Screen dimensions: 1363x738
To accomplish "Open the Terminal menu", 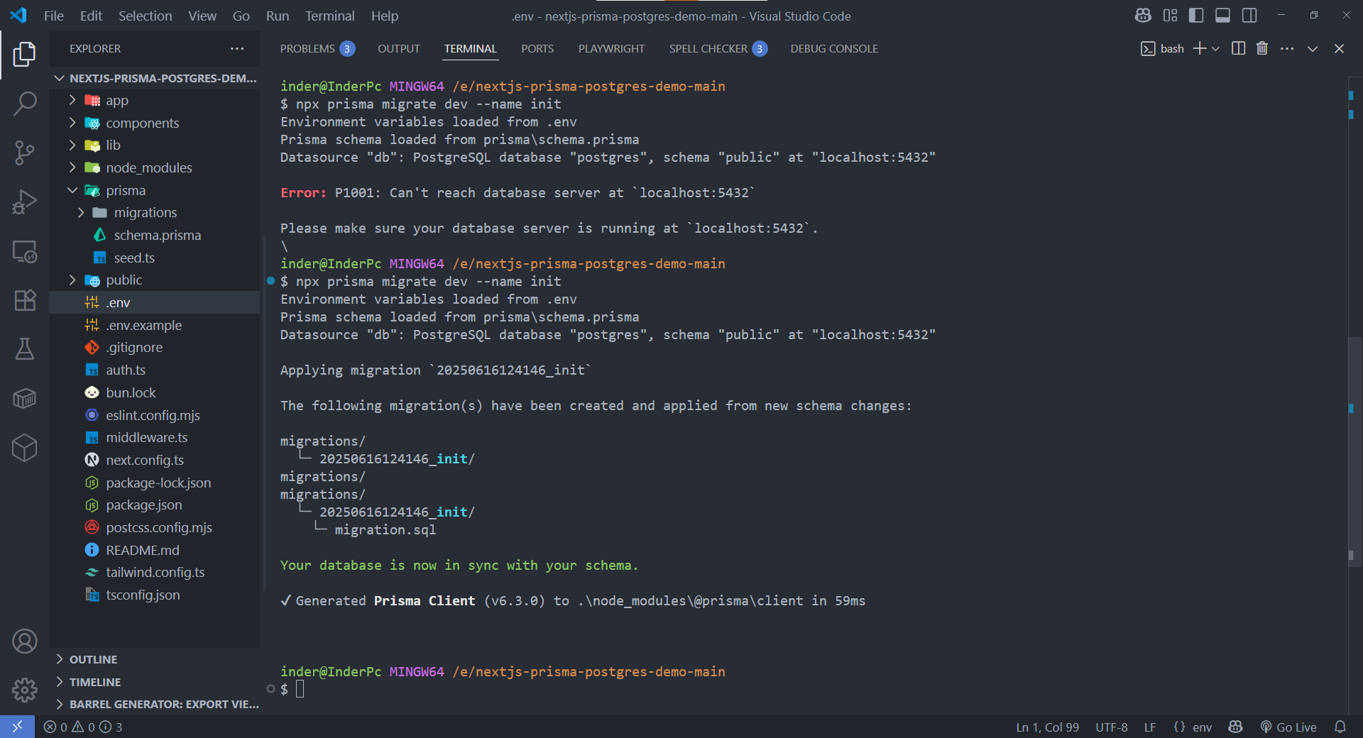I will (330, 16).
